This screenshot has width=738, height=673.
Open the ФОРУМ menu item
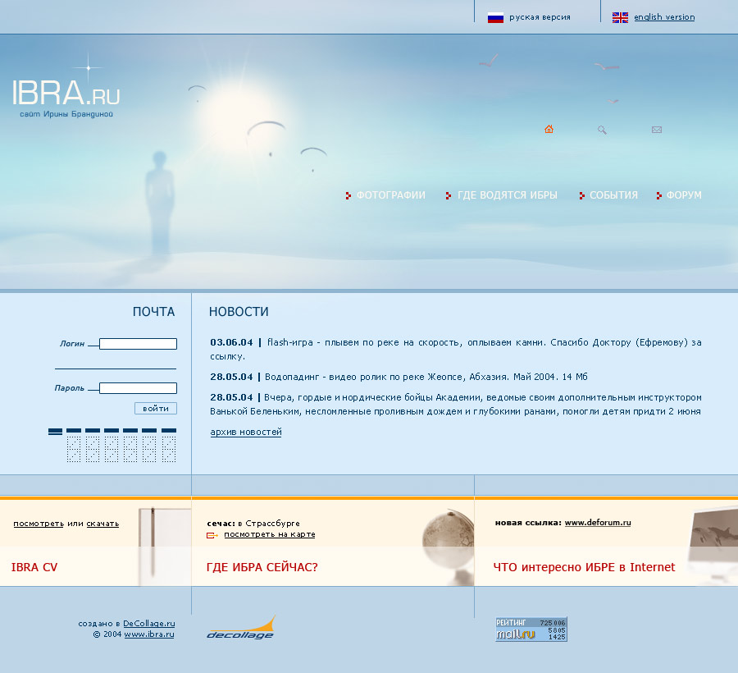tap(684, 195)
